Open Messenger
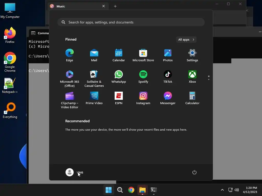This screenshot has height=196, width=262. click(168, 98)
